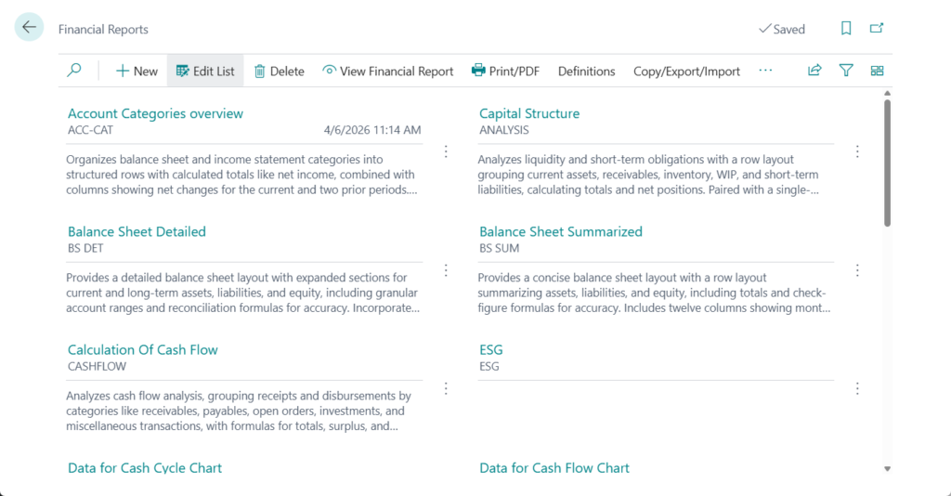The height and width of the screenshot is (496, 951).
Task: Open the search magnifier icon
Action: coord(74,71)
